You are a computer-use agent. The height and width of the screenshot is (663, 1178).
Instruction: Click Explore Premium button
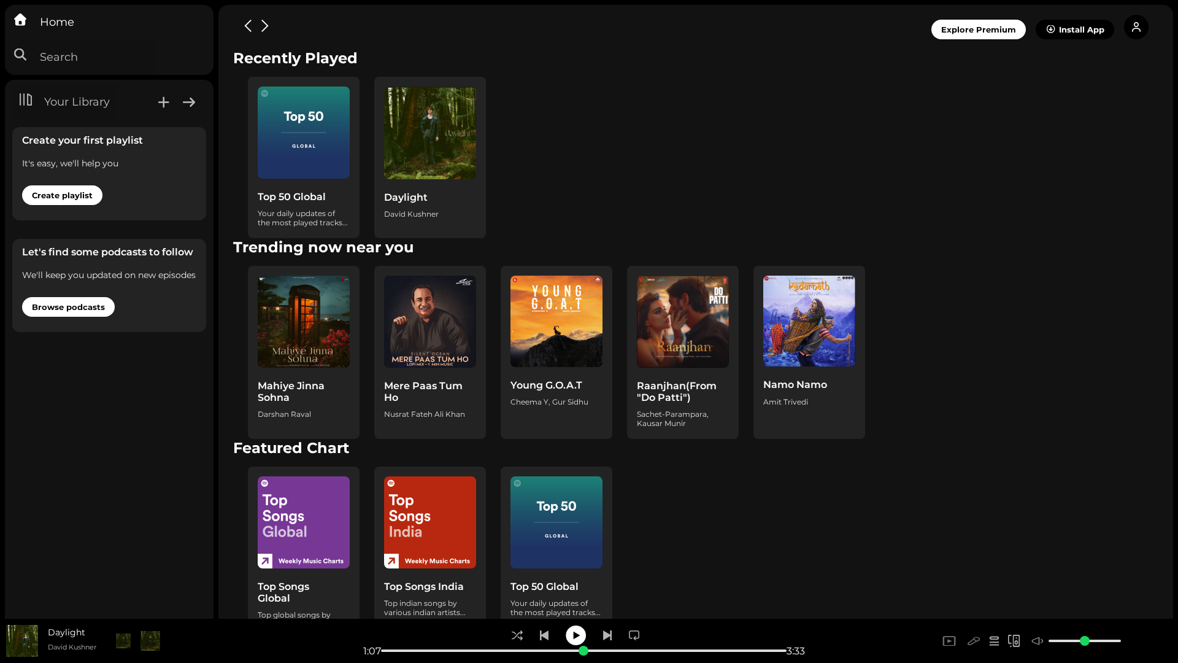click(x=979, y=29)
